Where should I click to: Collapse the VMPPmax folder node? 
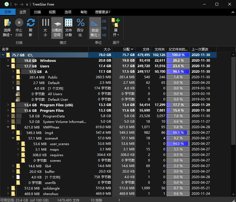point(8,127)
